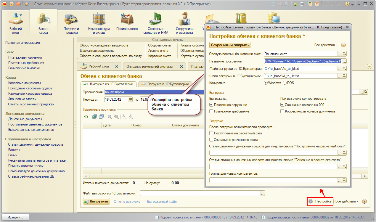This screenshot has height=222, width=376.
Task: Open Банковские выписки in sidebar
Action: (x=24, y=68)
